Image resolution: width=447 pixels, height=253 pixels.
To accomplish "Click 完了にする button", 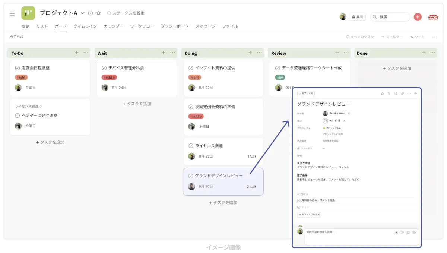I will pos(306,94).
